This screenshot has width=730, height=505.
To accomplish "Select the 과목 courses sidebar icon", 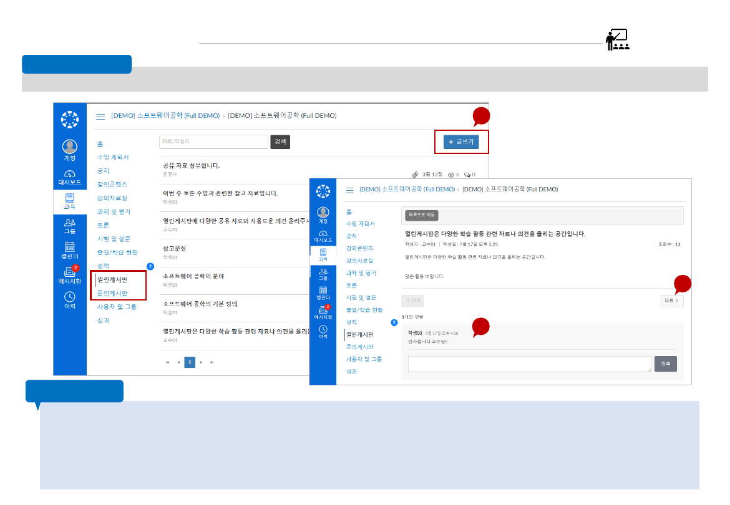I will click(x=69, y=200).
